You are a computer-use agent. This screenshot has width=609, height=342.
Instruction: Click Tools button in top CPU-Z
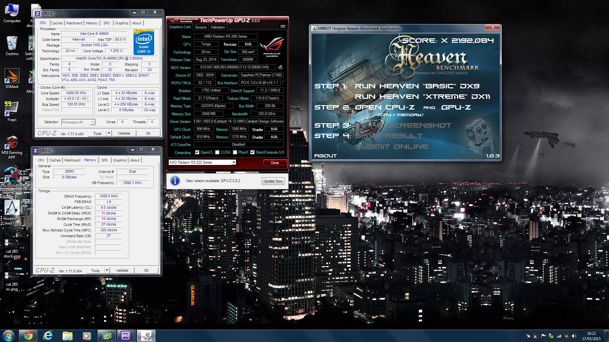[97, 133]
